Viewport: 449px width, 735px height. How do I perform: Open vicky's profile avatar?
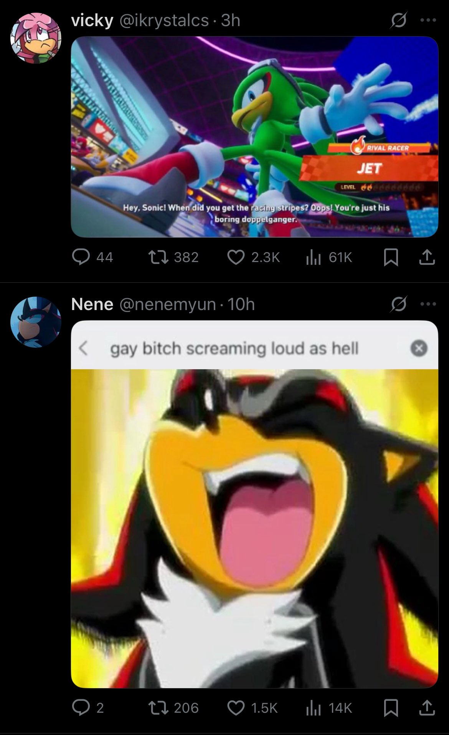click(36, 38)
